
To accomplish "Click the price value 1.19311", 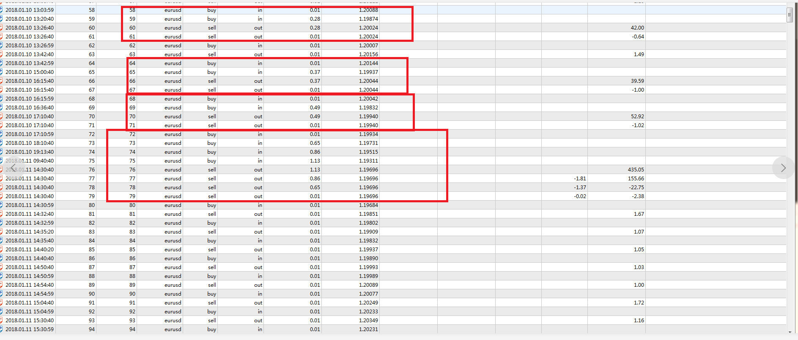I will coord(368,160).
